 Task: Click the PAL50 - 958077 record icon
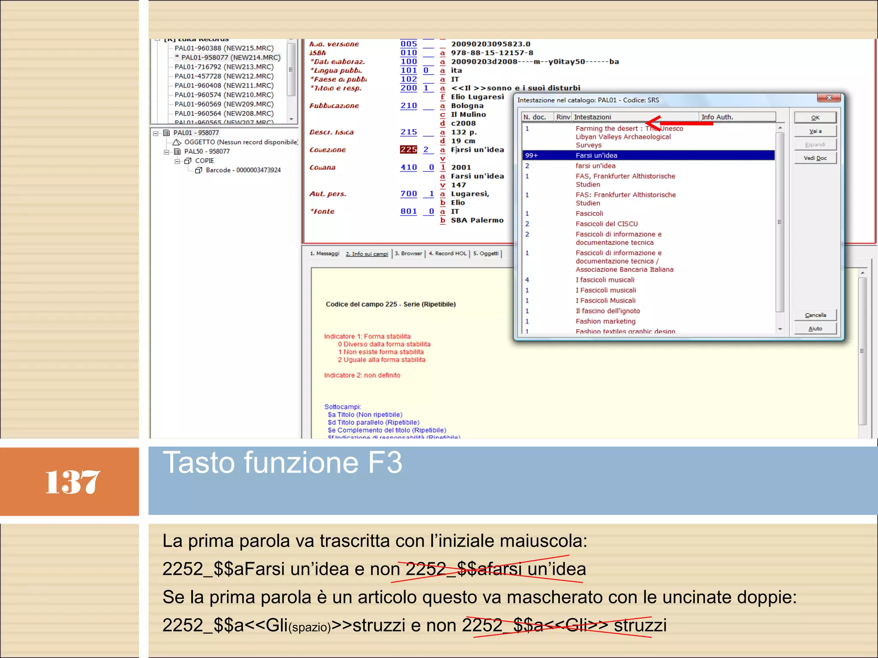[x=177, y=152]
